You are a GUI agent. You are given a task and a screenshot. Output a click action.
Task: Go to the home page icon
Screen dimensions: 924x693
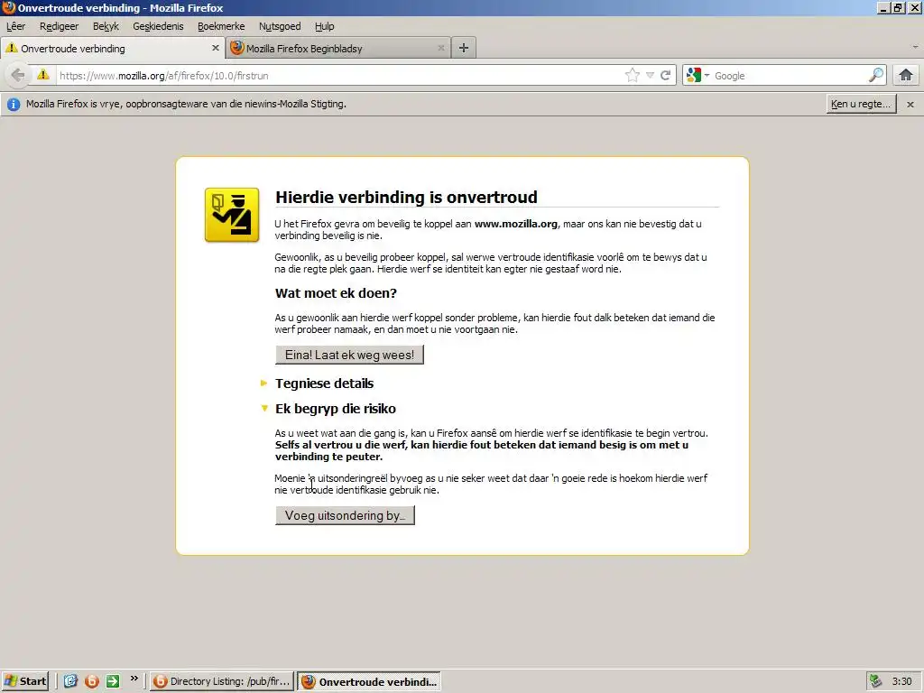tap(906, 76)
